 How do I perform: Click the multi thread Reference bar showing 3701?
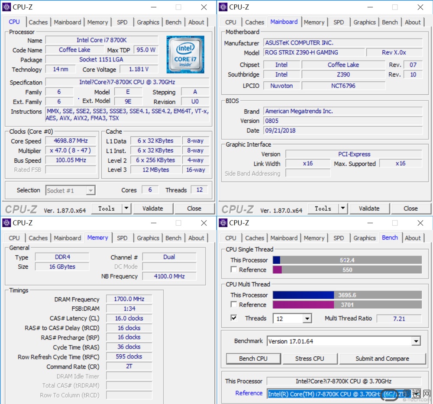(347, 305)
